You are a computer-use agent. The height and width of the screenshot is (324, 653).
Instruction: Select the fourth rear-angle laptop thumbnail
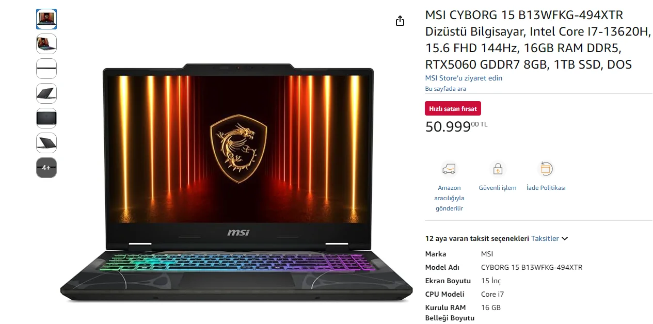[46, 93]
